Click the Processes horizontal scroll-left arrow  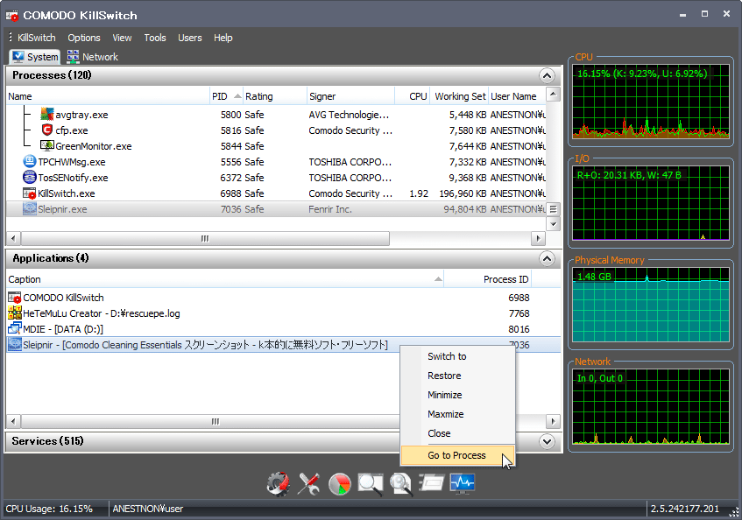(x=13, y=239)
